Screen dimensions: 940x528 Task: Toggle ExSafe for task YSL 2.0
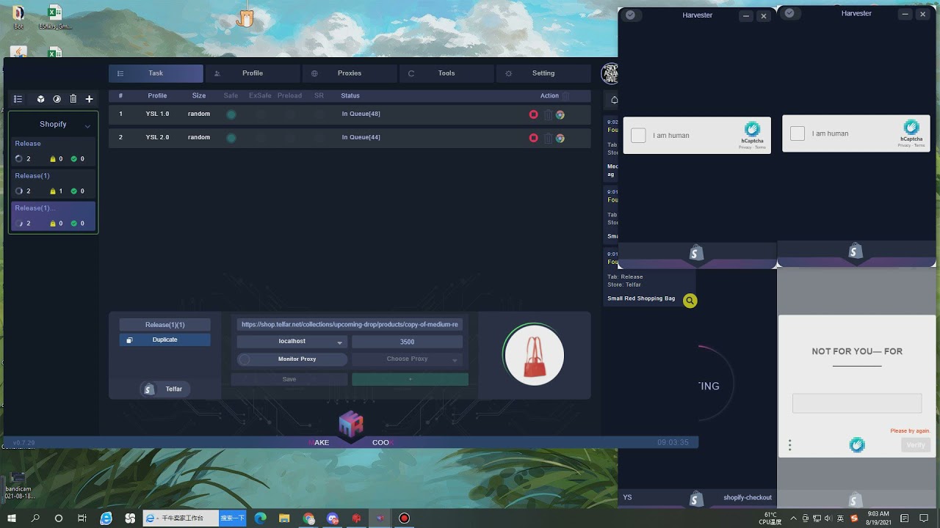pyautogui.click(x=260, y=138)
